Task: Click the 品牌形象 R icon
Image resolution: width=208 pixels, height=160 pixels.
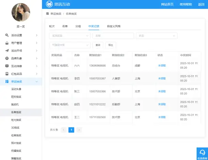Action: pos(7,58)
